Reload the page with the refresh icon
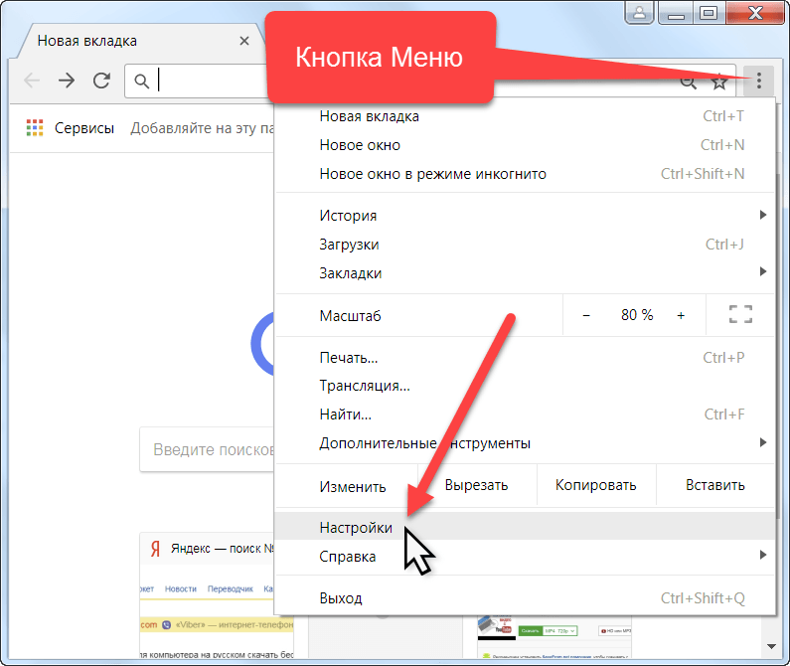Viewport: 790px width, 666px height. [x=101, y=81]
